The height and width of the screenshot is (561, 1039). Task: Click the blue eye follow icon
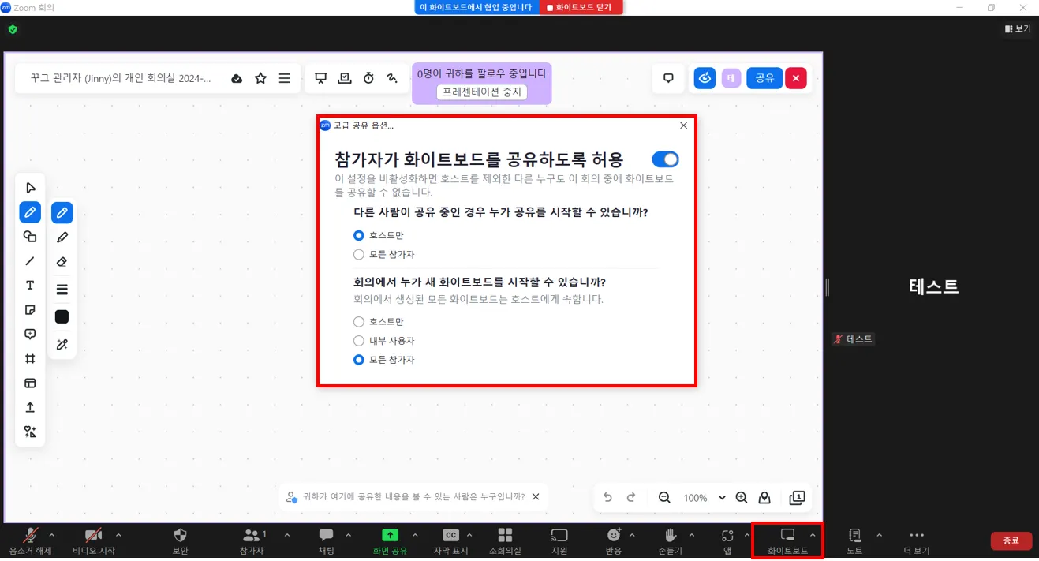[x=705, y=78]
